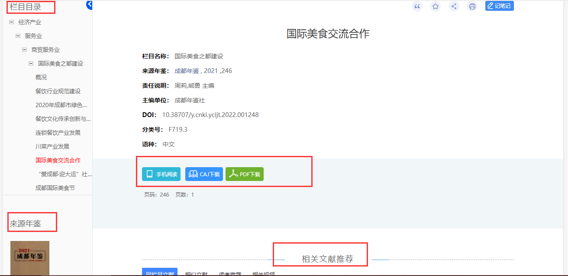
Task: Open the 概况 entry in sidebar
Action: 41,77
